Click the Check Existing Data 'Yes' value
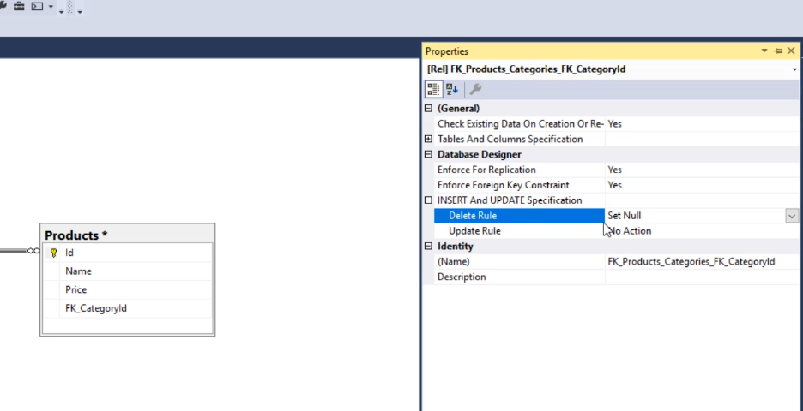The width and height of the screenshot is (803, 411). click(x=614, y=123)
